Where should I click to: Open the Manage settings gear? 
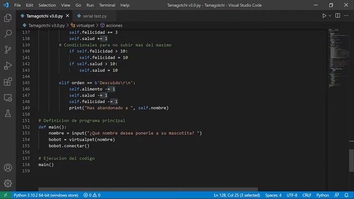tap(8, 183)
